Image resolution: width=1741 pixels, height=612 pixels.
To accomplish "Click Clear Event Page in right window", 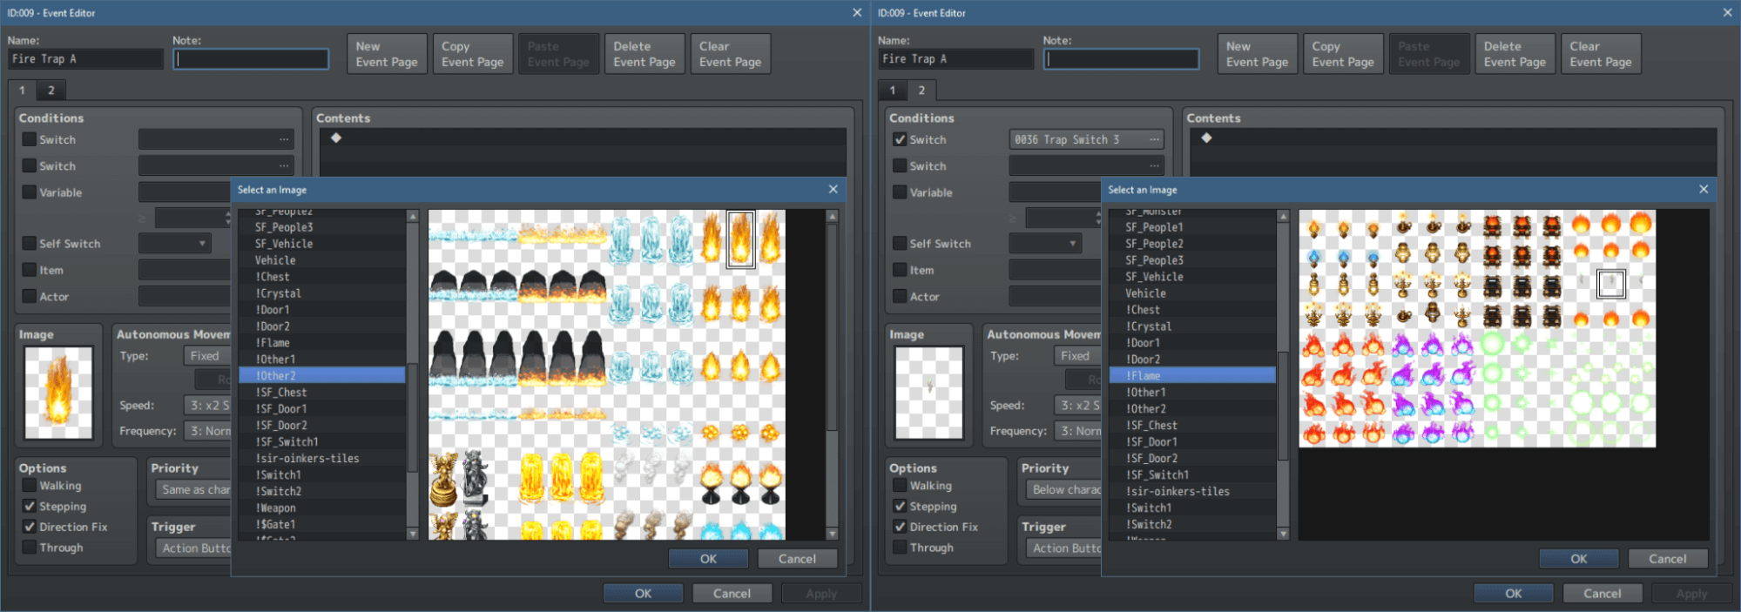I will 1600,54.
